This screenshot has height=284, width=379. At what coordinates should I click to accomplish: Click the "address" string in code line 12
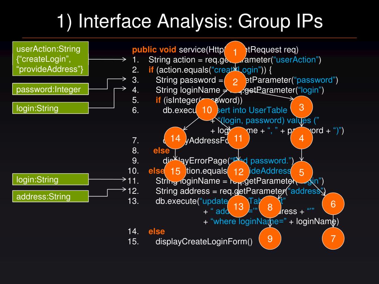[305, 191]
